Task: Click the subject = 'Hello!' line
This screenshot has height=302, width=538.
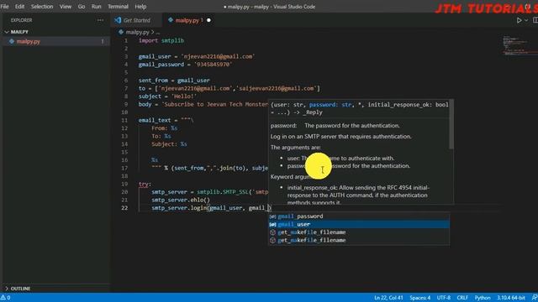Action: click(x=167, y=96)
